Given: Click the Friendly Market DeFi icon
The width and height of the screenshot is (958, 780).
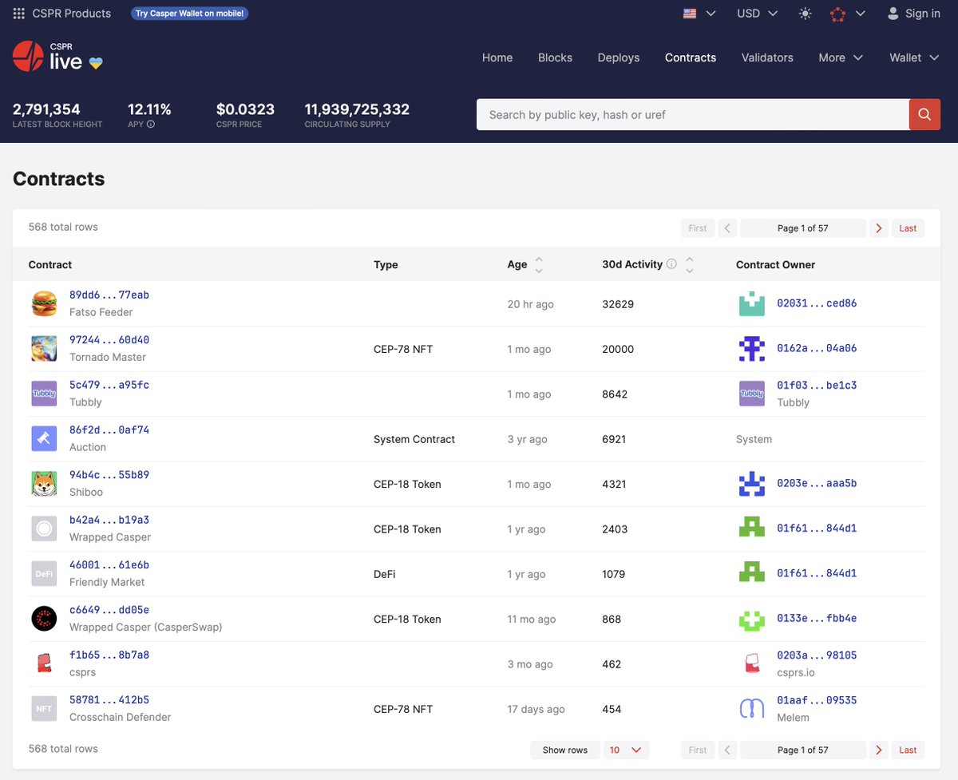Looking at the screenshot, I should [x=44, y=573].
